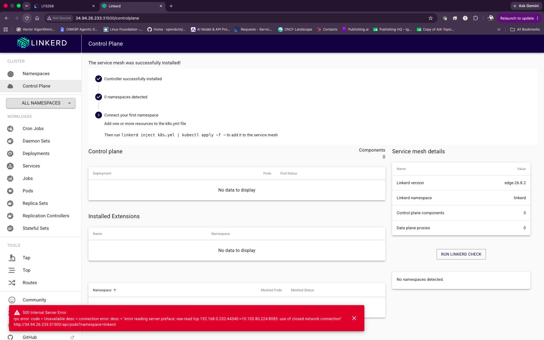This screenshot has width=544, height=340.
Task: Select the Linkerd browser tab
Action: pyautogui.click(x=132, y=6)
